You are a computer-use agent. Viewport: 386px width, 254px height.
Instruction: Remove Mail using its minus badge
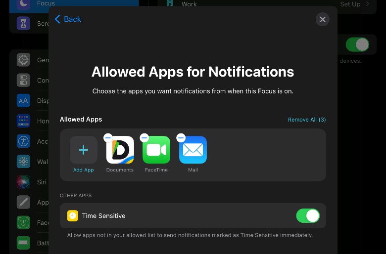pos(181,138)
